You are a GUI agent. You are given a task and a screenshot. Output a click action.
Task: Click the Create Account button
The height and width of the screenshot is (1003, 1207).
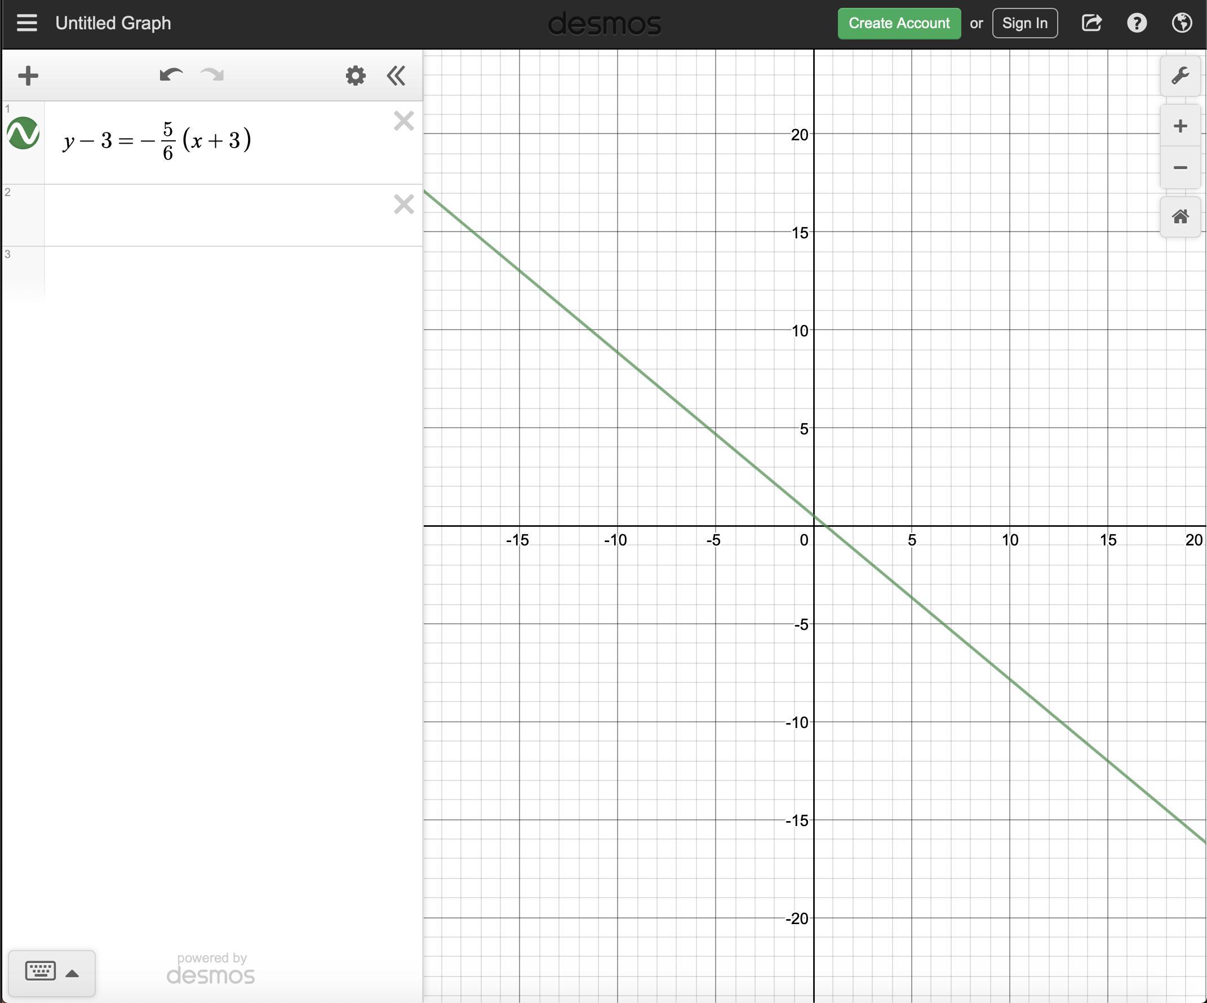pos(898,23)
